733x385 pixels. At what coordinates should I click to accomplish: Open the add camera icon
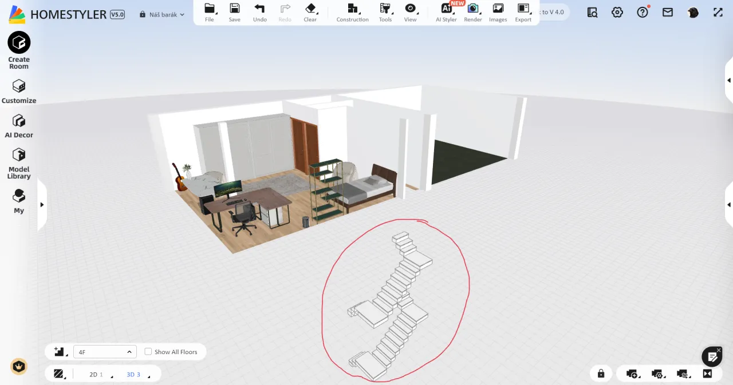point(632,374)
